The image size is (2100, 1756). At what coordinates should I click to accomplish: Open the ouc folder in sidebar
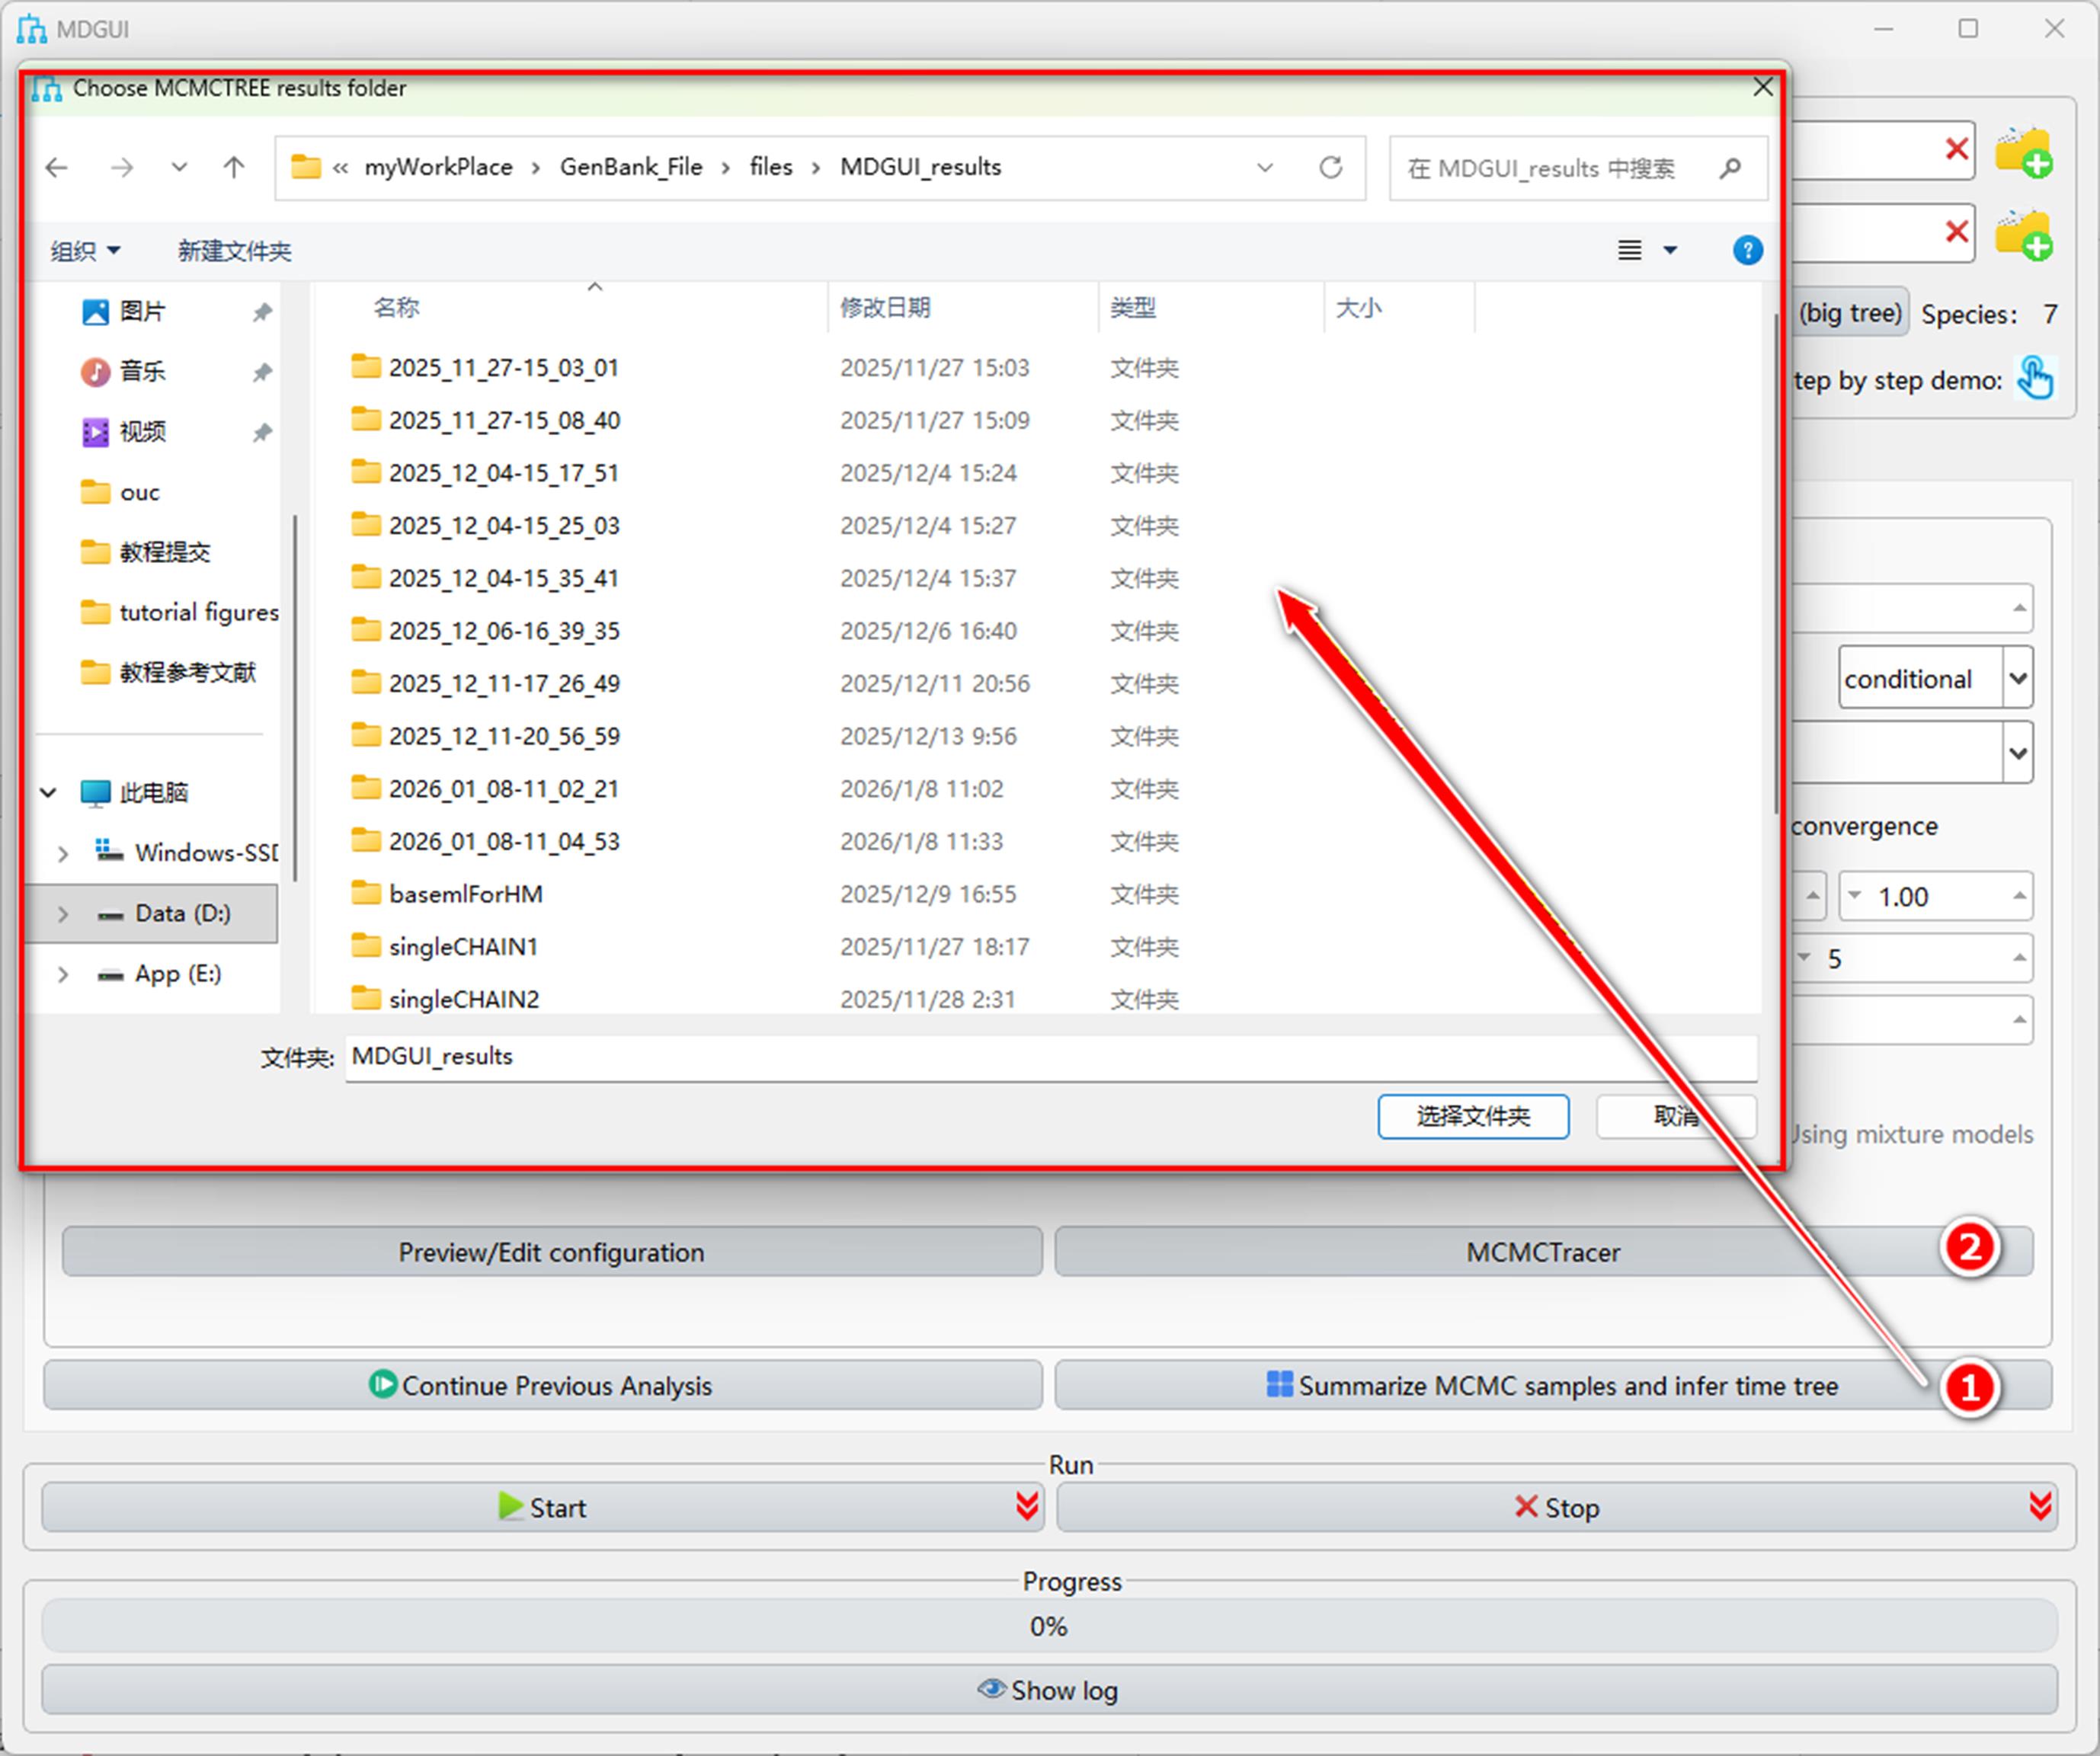coord(139,492)
